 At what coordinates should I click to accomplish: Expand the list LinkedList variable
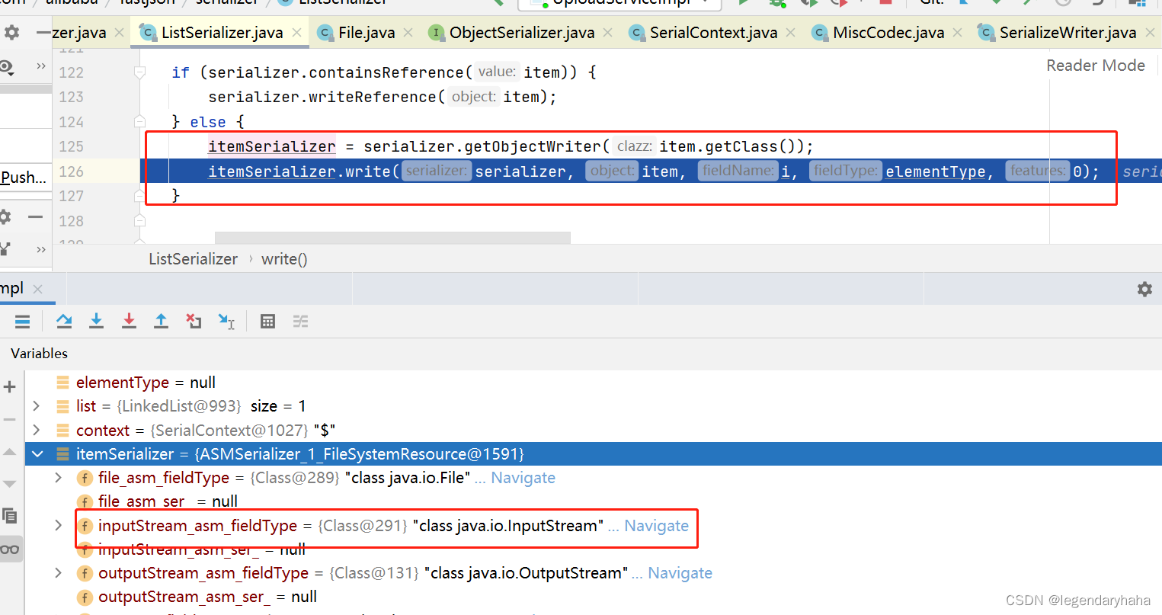(37, 406)
